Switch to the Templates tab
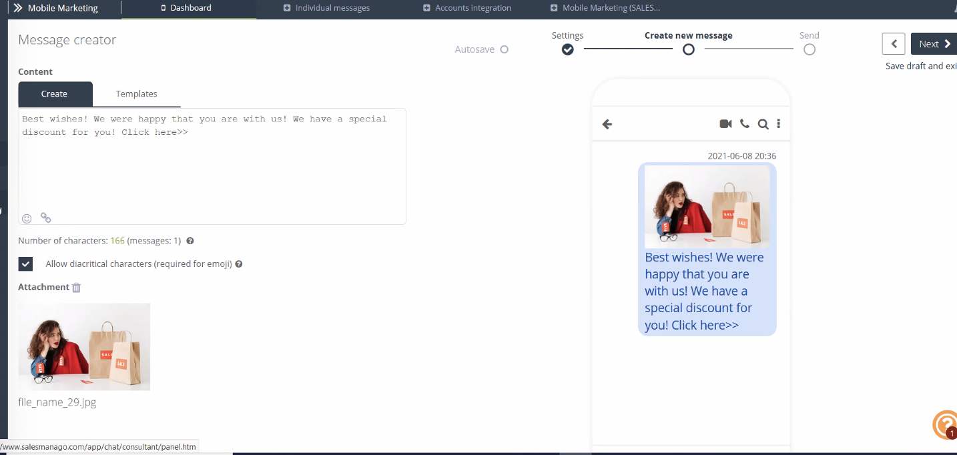Viewport: 957px width, 455px height. coord(136,94)
